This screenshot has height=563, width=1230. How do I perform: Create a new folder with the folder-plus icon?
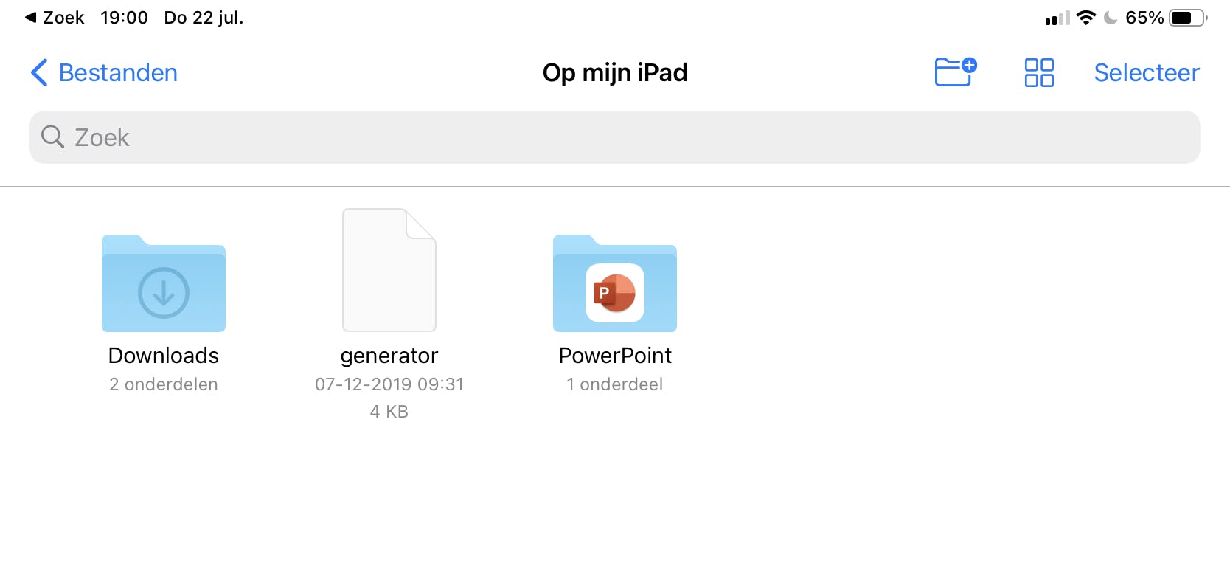coord(955,72)
